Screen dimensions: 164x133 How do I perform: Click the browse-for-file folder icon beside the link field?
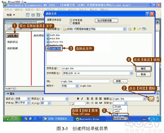tap(152, 99)
